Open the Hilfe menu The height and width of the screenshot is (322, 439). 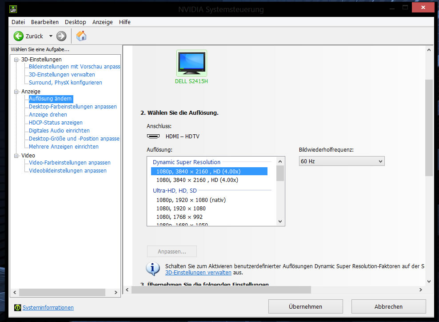[124, 22]
